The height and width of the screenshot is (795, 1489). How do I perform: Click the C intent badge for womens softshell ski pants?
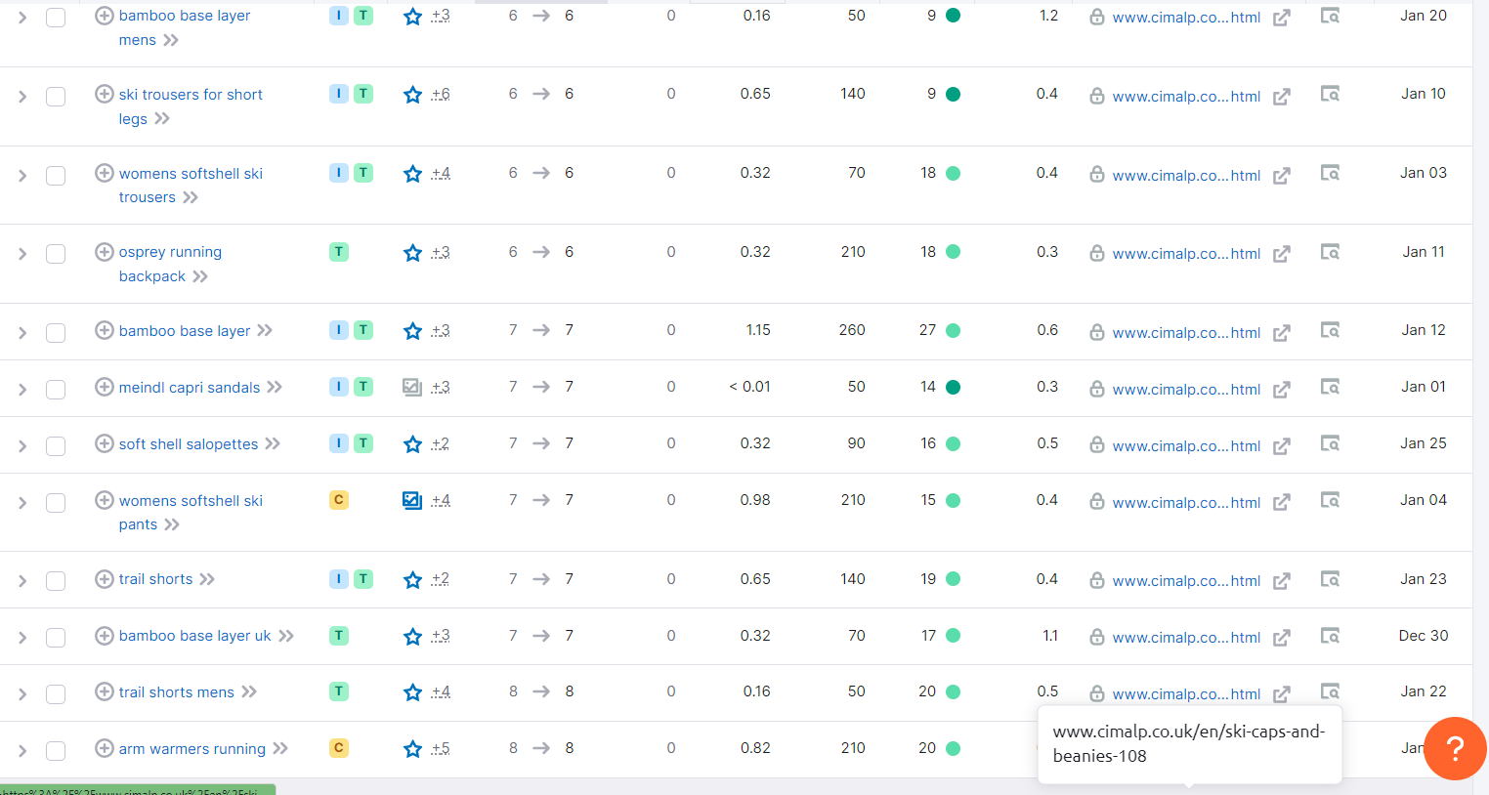[339, 500]
